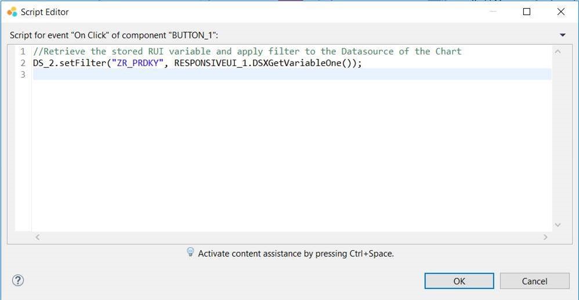Click line number 2 in the gutter
The height and width of the screenshot is (300, 579).
(23, 63)
